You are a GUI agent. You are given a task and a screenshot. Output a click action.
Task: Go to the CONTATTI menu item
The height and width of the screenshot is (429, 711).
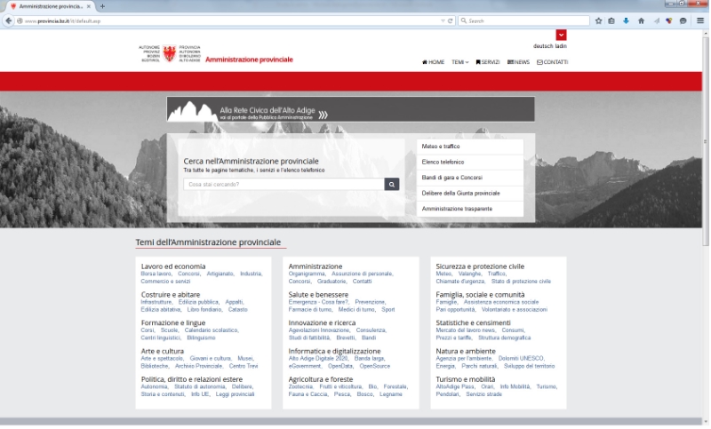click(552, 62)
